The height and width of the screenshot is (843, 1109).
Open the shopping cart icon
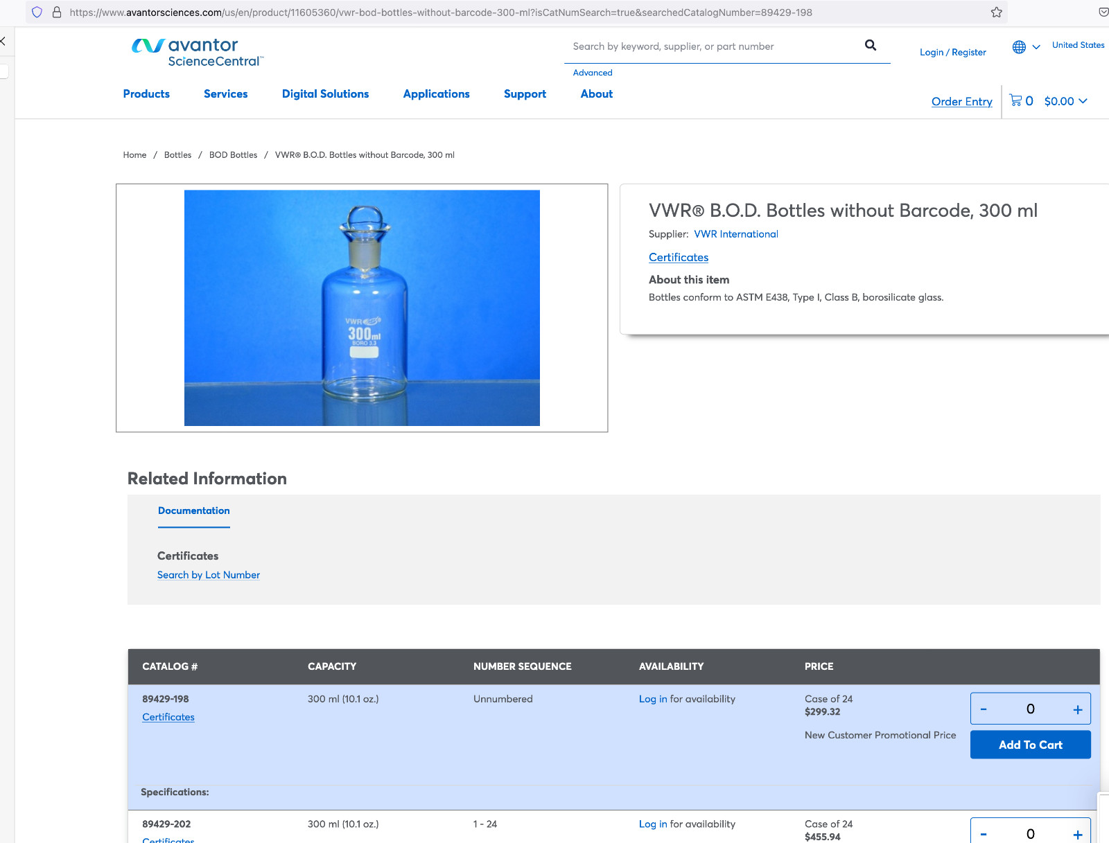click(1015, 100)
